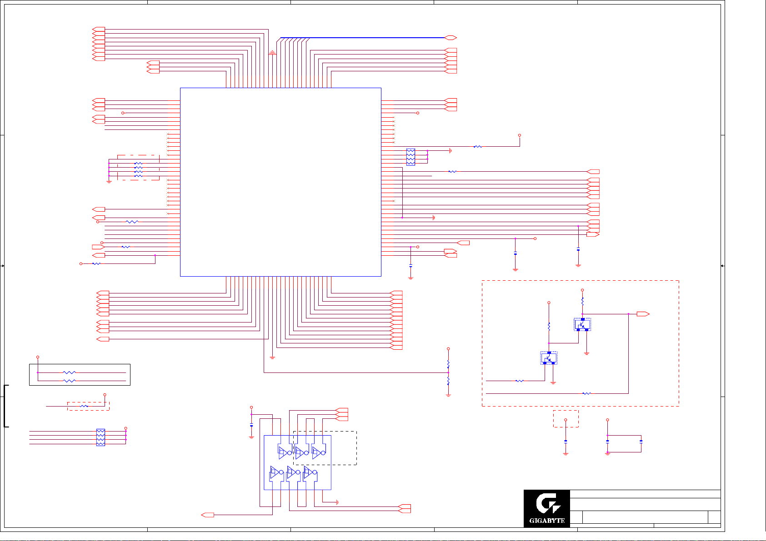Image resolution: width=766 pixels, height=541 pixels.
Task: Select the lower transistor in the red dashed box
Action: [x=549, y=358]
